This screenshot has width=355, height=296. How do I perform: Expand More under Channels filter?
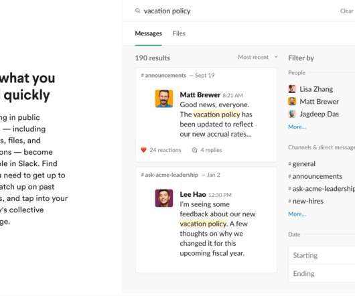297,214
